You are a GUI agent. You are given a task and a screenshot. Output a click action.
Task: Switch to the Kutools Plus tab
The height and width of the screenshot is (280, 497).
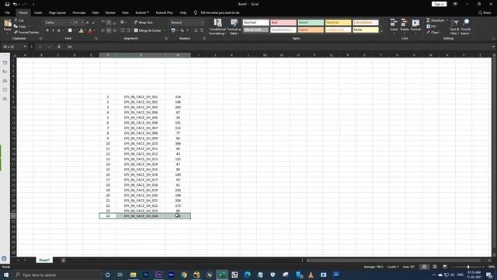point(164,12)
